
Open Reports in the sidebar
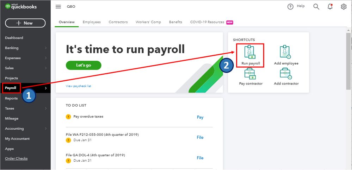(11, 98)
